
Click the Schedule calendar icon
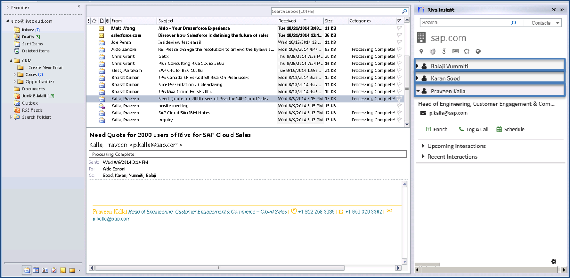click(499, 129)
